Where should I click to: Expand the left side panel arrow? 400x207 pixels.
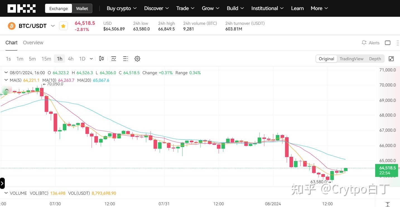[2, 183]
